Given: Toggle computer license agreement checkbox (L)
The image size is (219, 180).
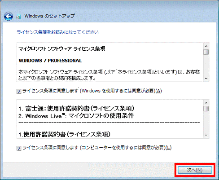Looking at the screenshot, I should pyautogui.click(x=19, y=148).
